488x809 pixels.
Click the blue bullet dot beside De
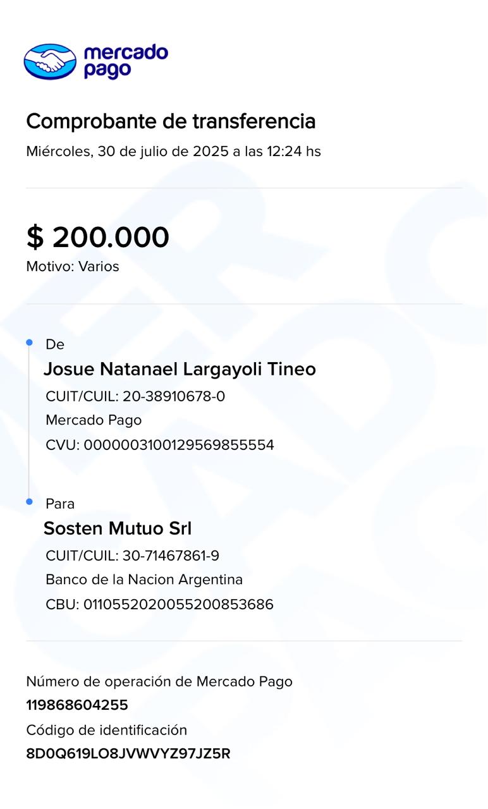[x=29, y=343]
